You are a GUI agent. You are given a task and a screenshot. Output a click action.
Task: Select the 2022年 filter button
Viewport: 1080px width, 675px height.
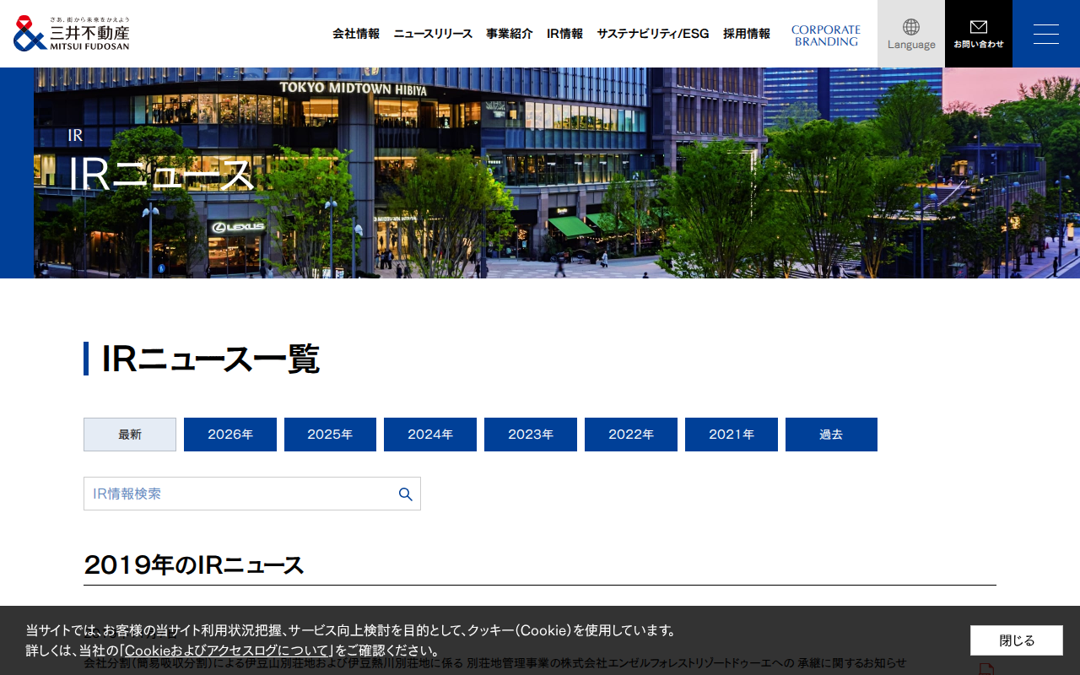(631, 435)
